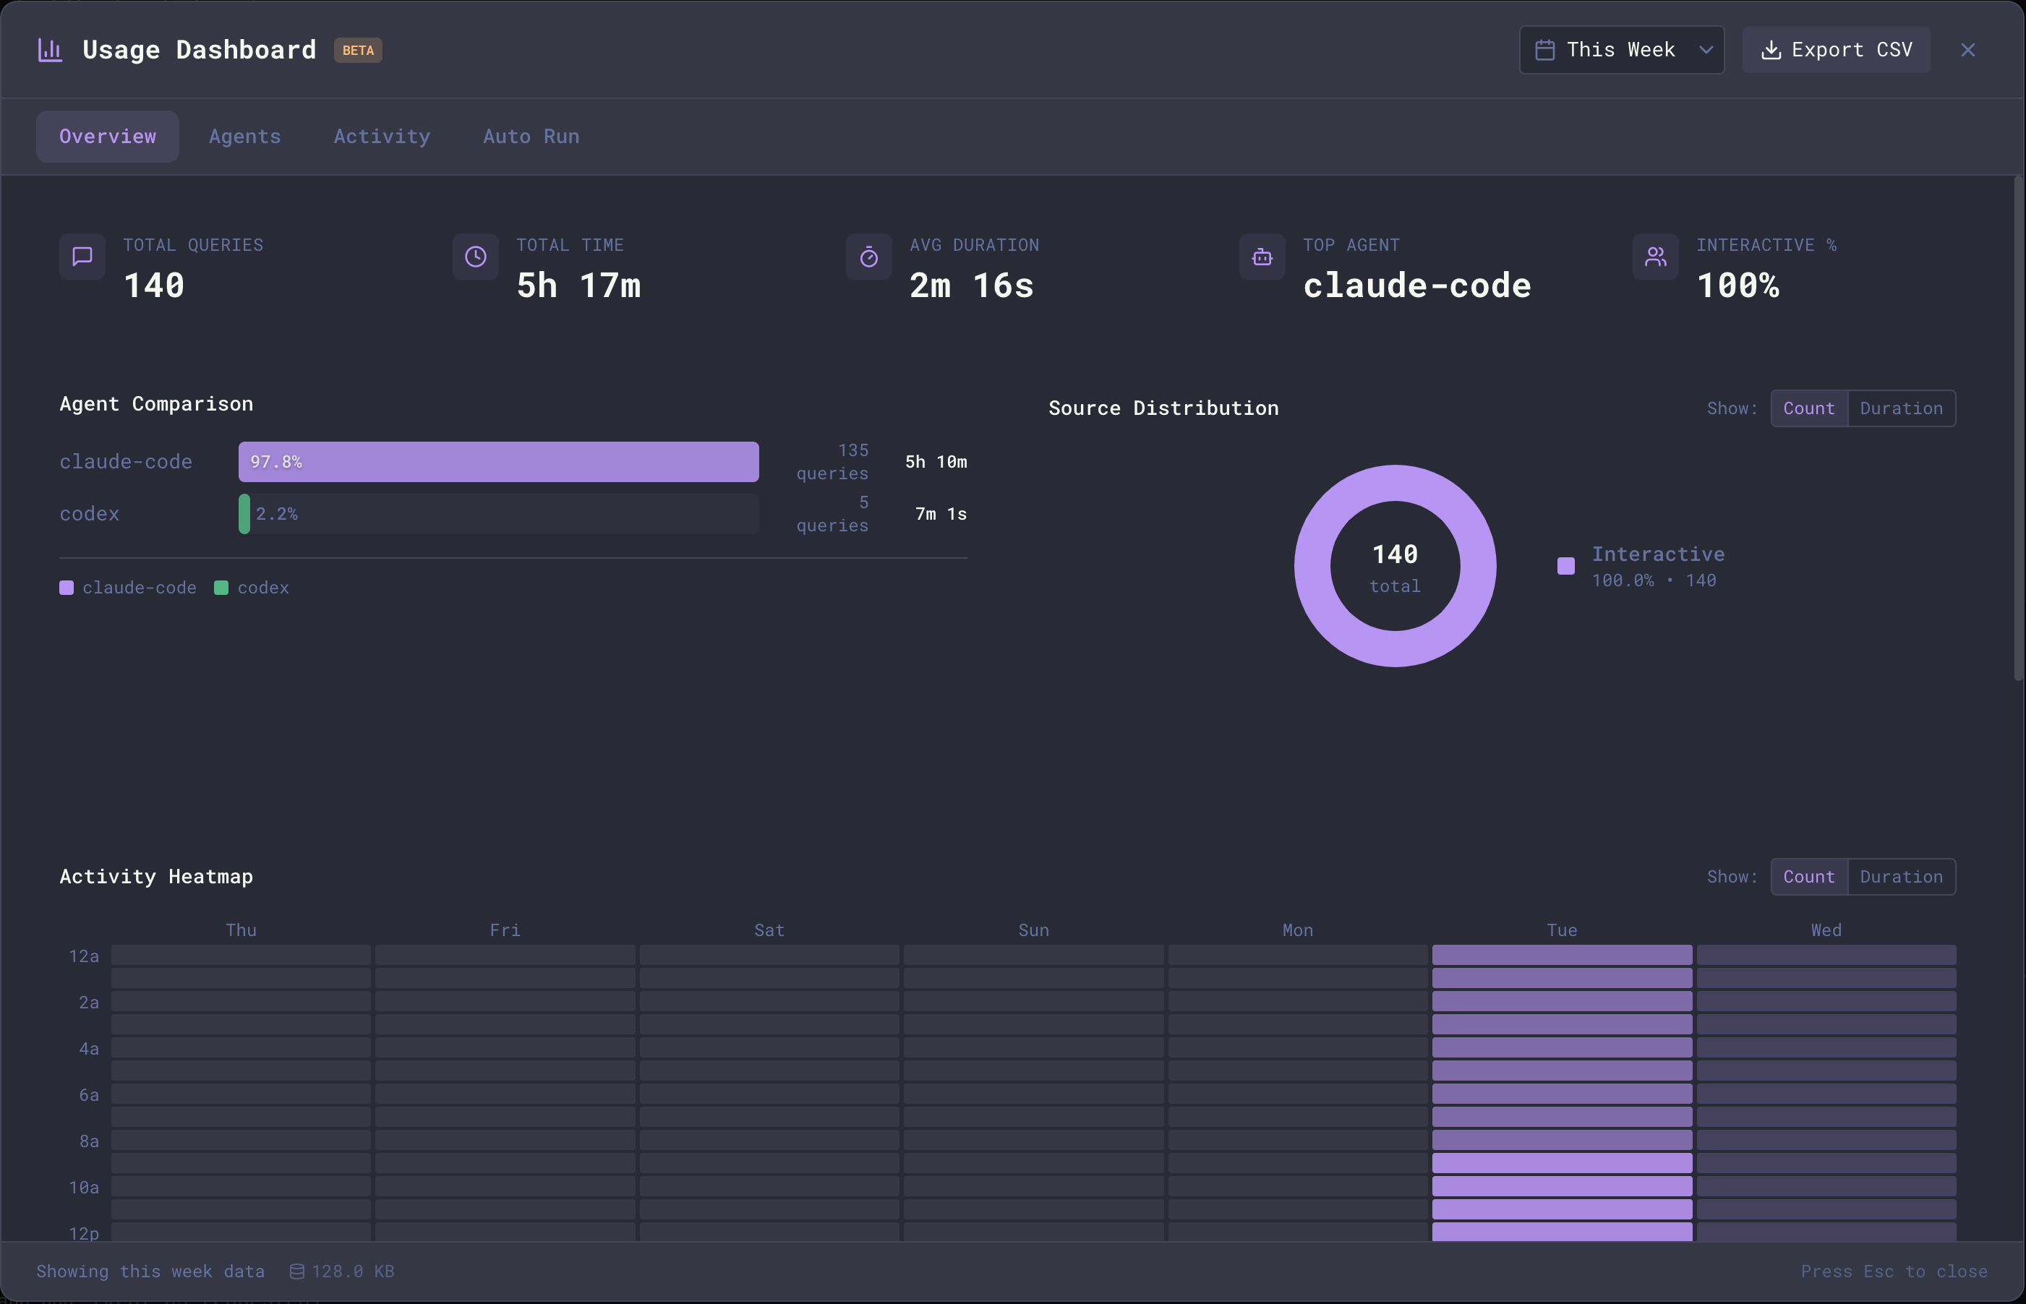Click the Total Queries chat bubble icon
The height and width of the screenshot is (1304, 2026).
tap(82, 257)
